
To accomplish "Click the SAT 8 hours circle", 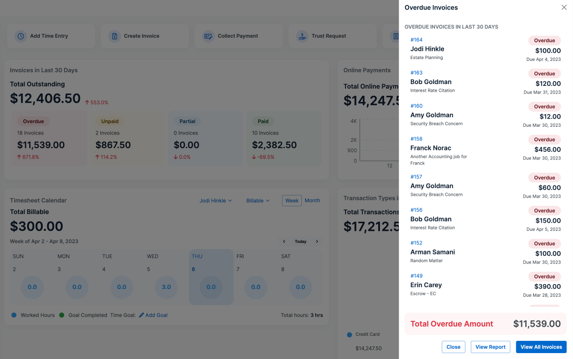I will [x=301, y=287].
